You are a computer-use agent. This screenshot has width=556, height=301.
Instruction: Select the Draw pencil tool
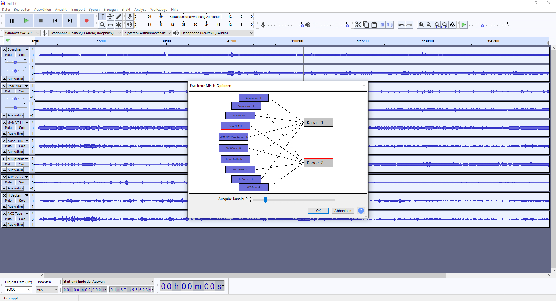tap(118, 17)
